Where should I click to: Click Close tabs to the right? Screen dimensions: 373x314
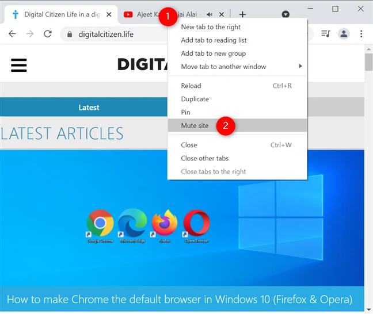click(x=237, y=171)
